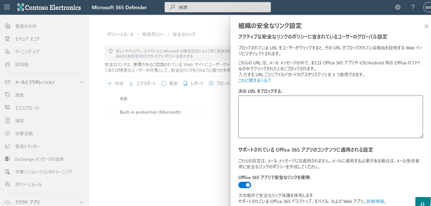Click the 作成 button label
Screen dimensions: 431x206
119,83
